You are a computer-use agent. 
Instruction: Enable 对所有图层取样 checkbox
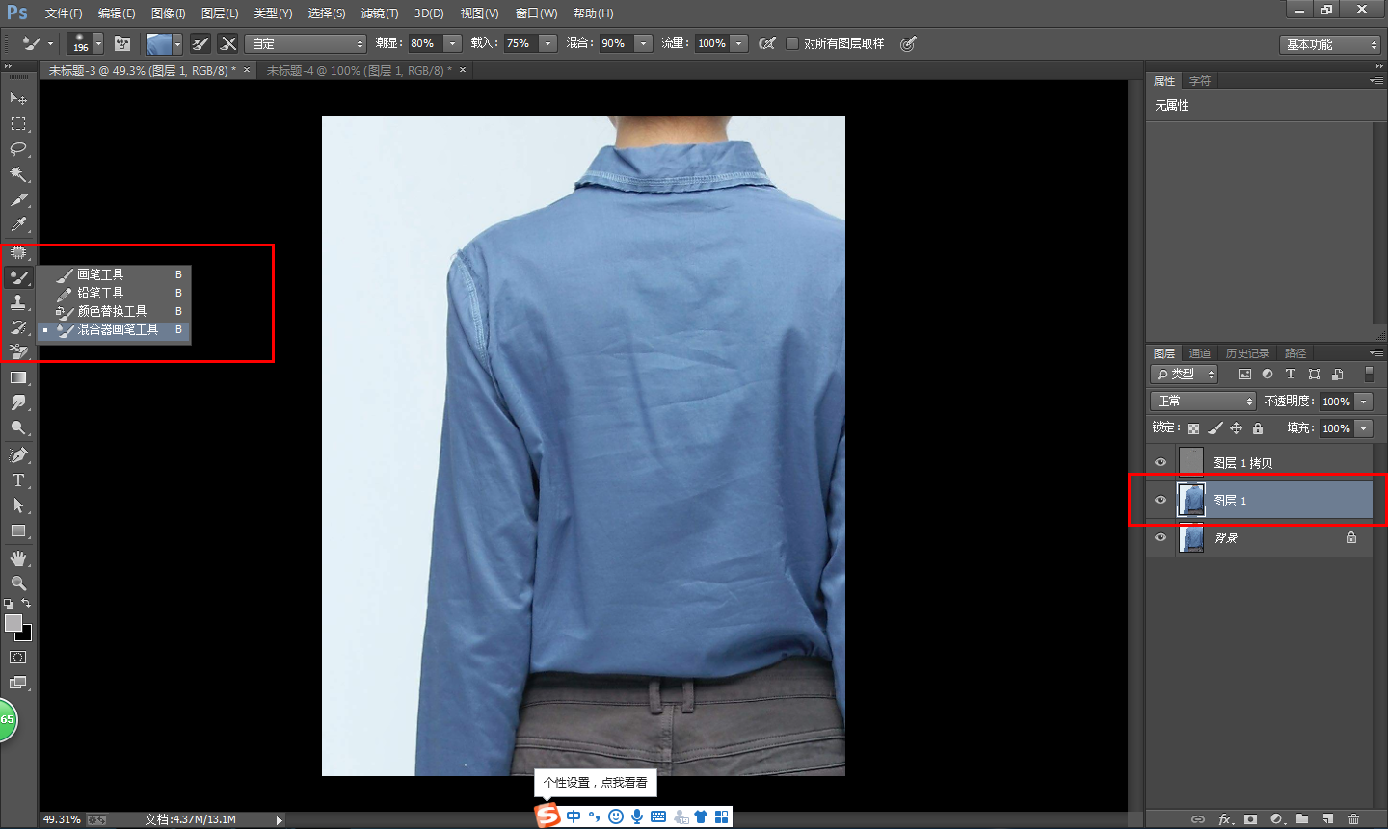pyautogui.click(x=792, y=43)
